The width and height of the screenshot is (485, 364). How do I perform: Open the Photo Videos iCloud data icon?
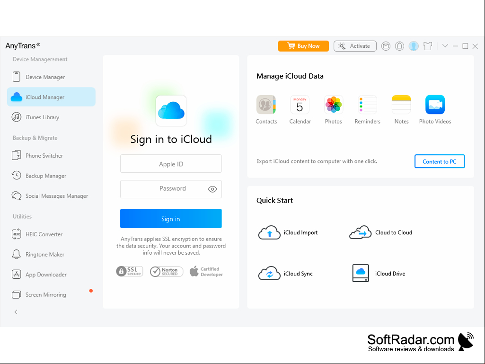click(435, 105)
